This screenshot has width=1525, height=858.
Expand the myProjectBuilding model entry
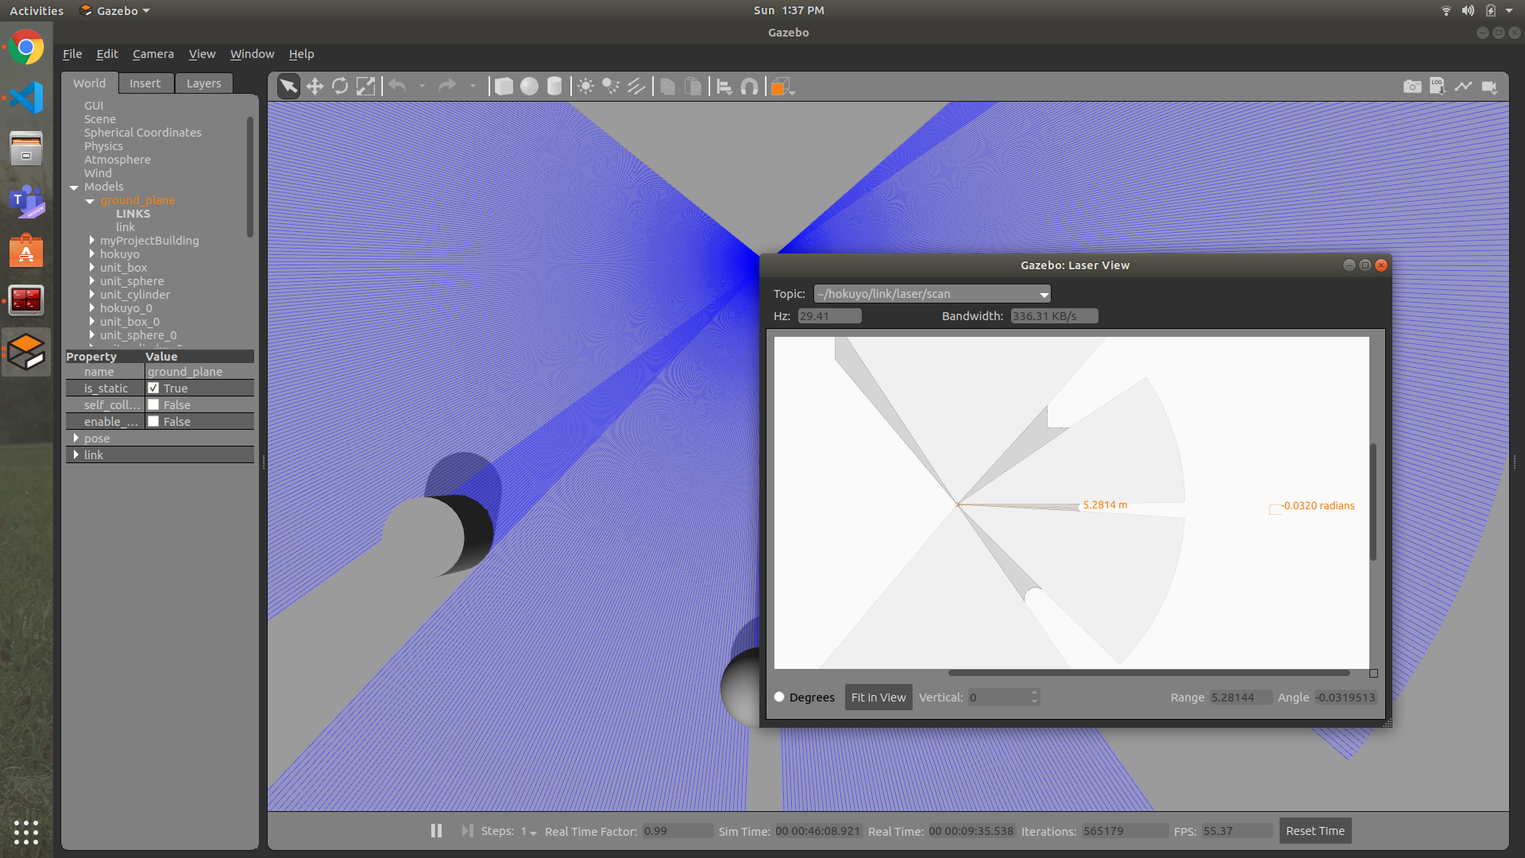(92, 240)
